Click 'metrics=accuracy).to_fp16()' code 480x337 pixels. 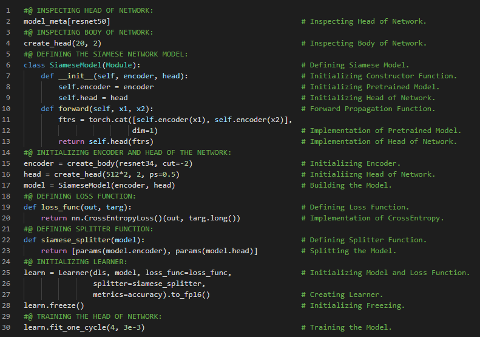coord(152,294)
